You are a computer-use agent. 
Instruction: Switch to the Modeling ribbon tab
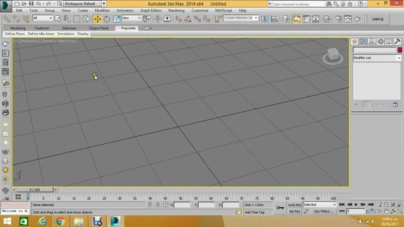[x=18, y=28]
